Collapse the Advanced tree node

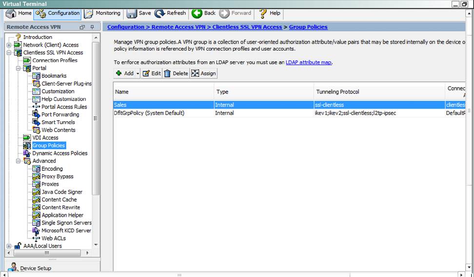(19, 161)
